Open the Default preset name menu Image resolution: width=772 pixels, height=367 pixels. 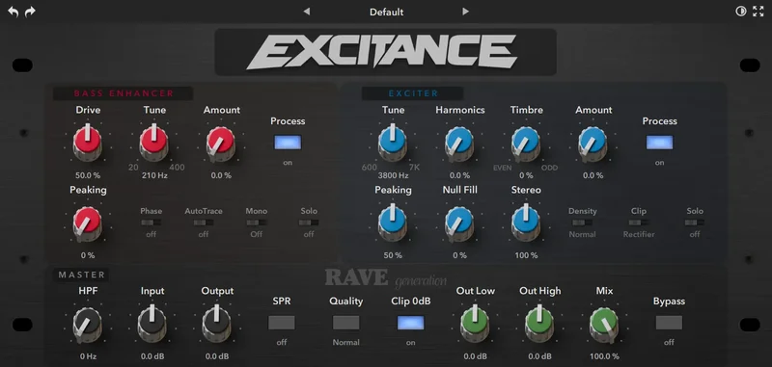(387, 12)
